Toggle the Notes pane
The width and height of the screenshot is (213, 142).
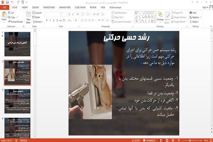point(136,141)
